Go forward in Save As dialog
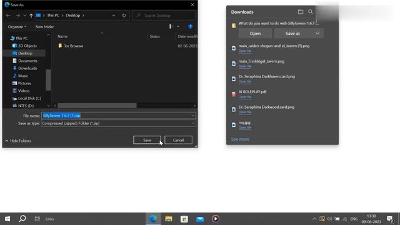 [x=17, y=16]
